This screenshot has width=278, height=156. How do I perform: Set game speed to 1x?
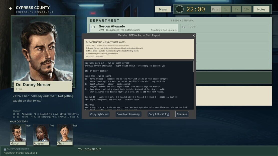click(226, 9)
